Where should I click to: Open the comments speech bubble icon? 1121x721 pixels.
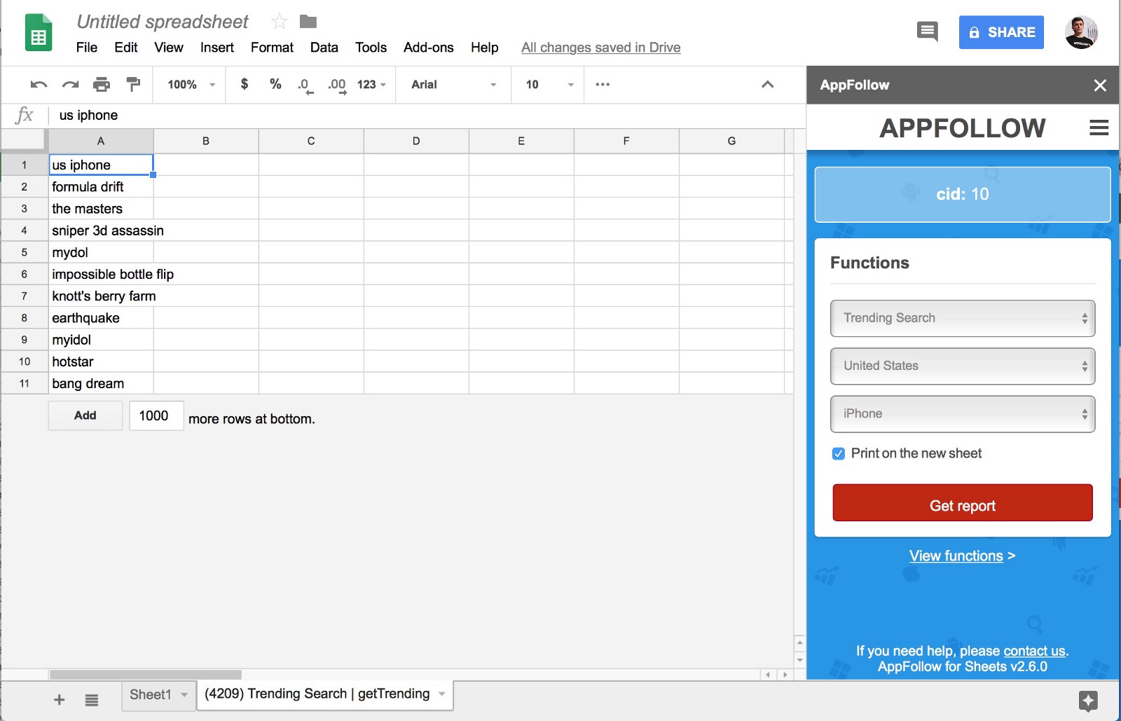(x=927, y=32)
